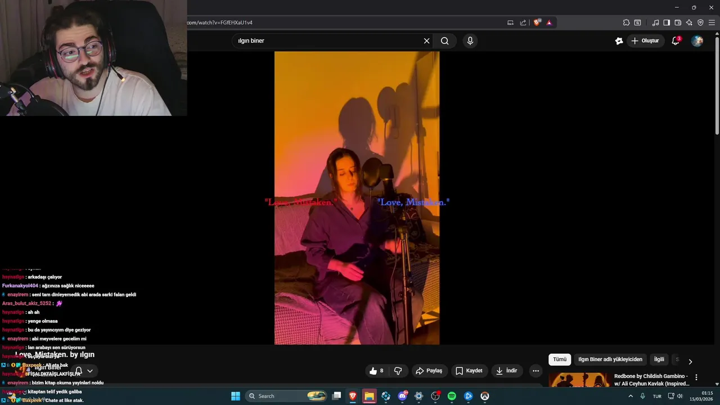Open the YouTube account avatar menu
Screen dimensions: 720x405
(x=697, y=40)
